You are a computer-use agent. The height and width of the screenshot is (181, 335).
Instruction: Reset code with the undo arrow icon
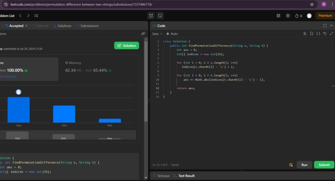pyautogui.click(x=325, y=34)
